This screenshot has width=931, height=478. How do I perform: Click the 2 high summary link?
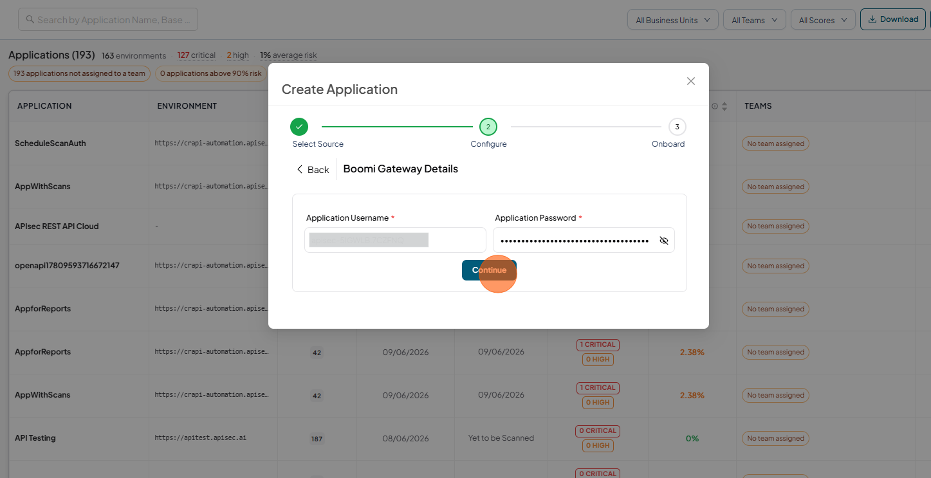(237, 55)
